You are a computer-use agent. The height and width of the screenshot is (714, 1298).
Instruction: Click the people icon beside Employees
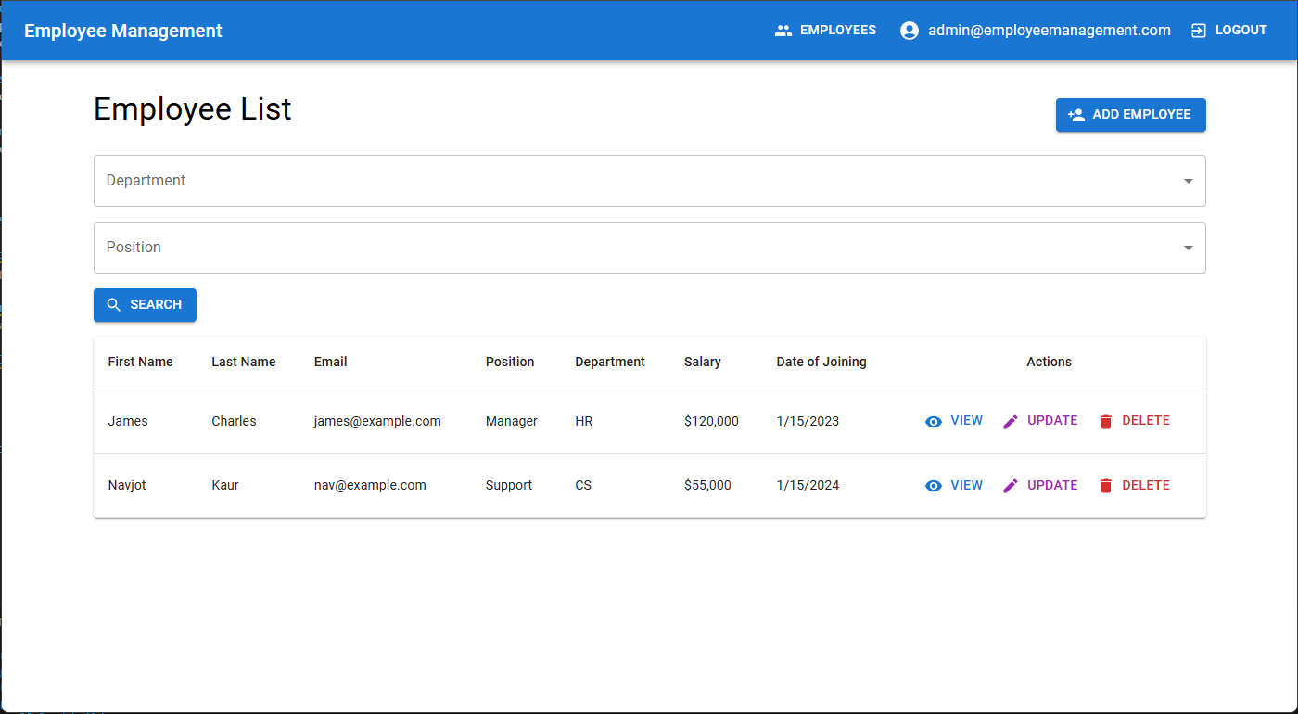783,31
